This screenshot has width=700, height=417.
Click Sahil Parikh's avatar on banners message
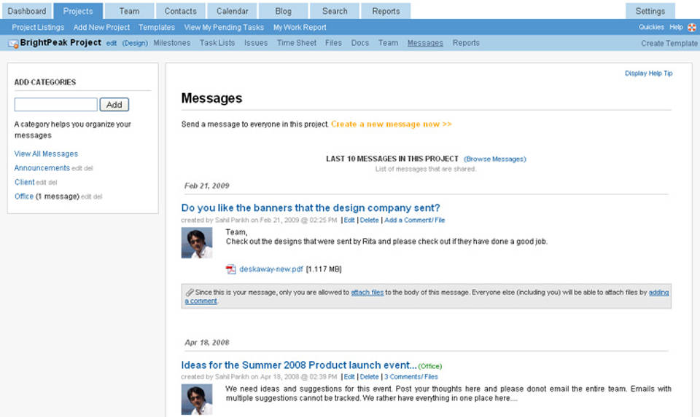pos(196,243)
